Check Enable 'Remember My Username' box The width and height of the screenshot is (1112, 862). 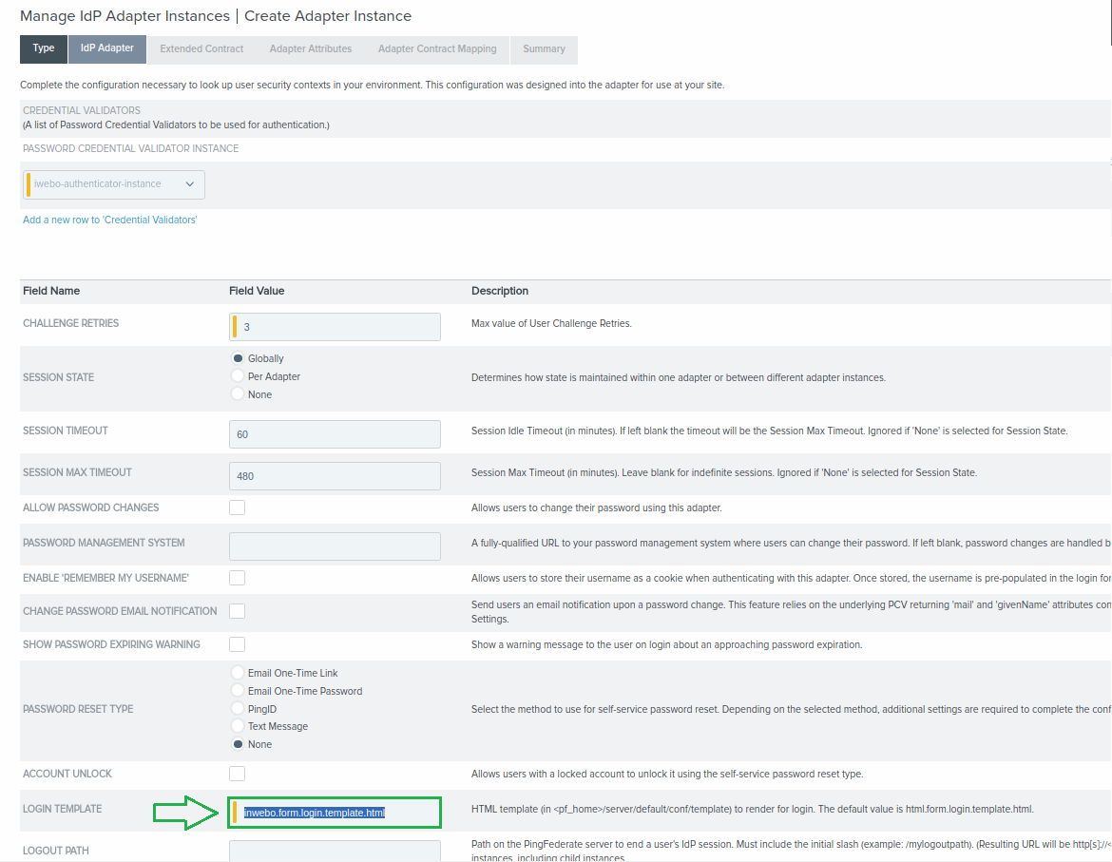[238, 578]
